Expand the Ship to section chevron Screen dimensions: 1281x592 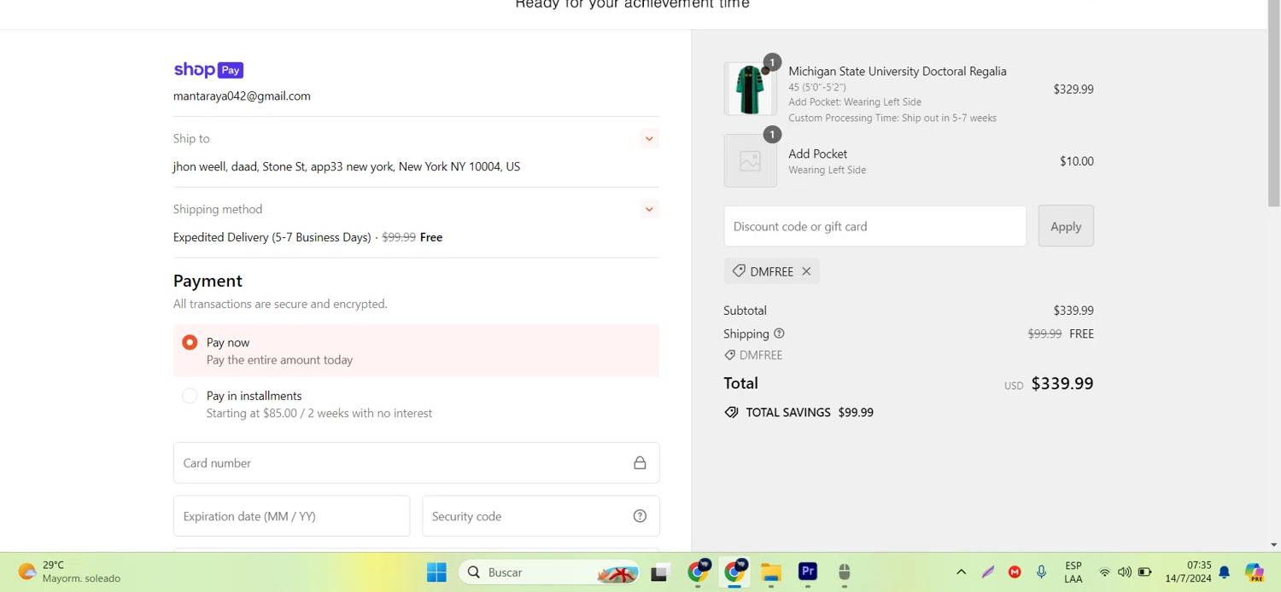click(x=649, y=138)
